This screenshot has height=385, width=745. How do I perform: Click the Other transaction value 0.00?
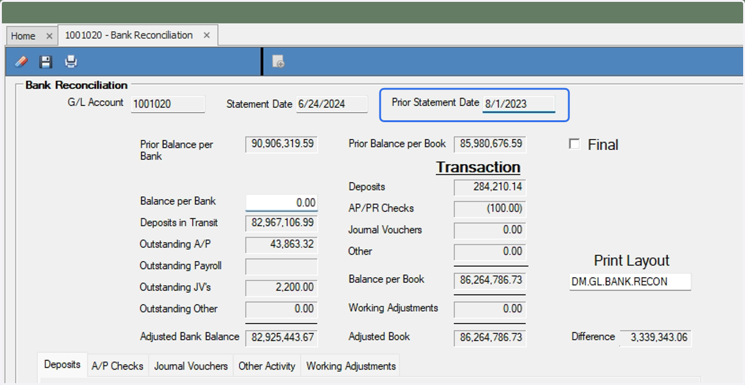pyautogui.click(x=490, y=252)
